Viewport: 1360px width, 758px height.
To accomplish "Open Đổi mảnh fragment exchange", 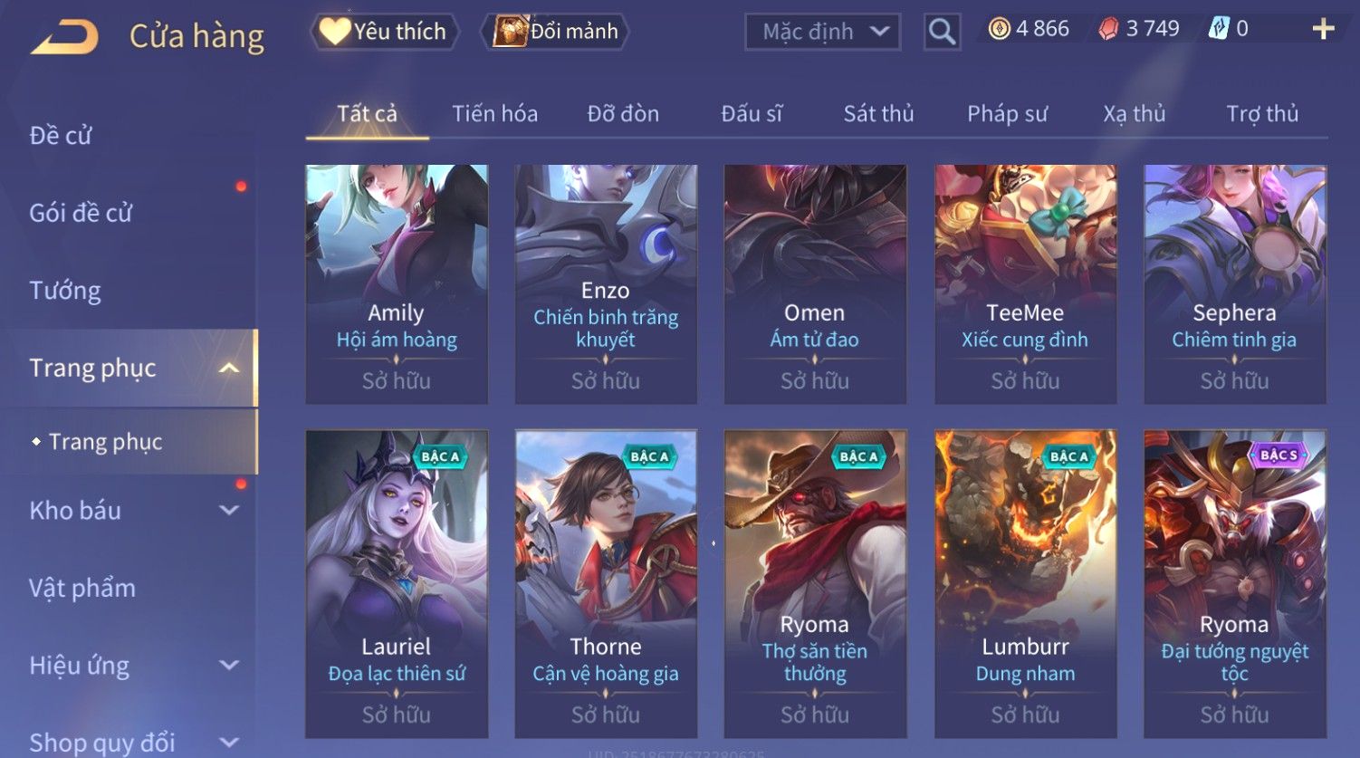I will [555, 32].
